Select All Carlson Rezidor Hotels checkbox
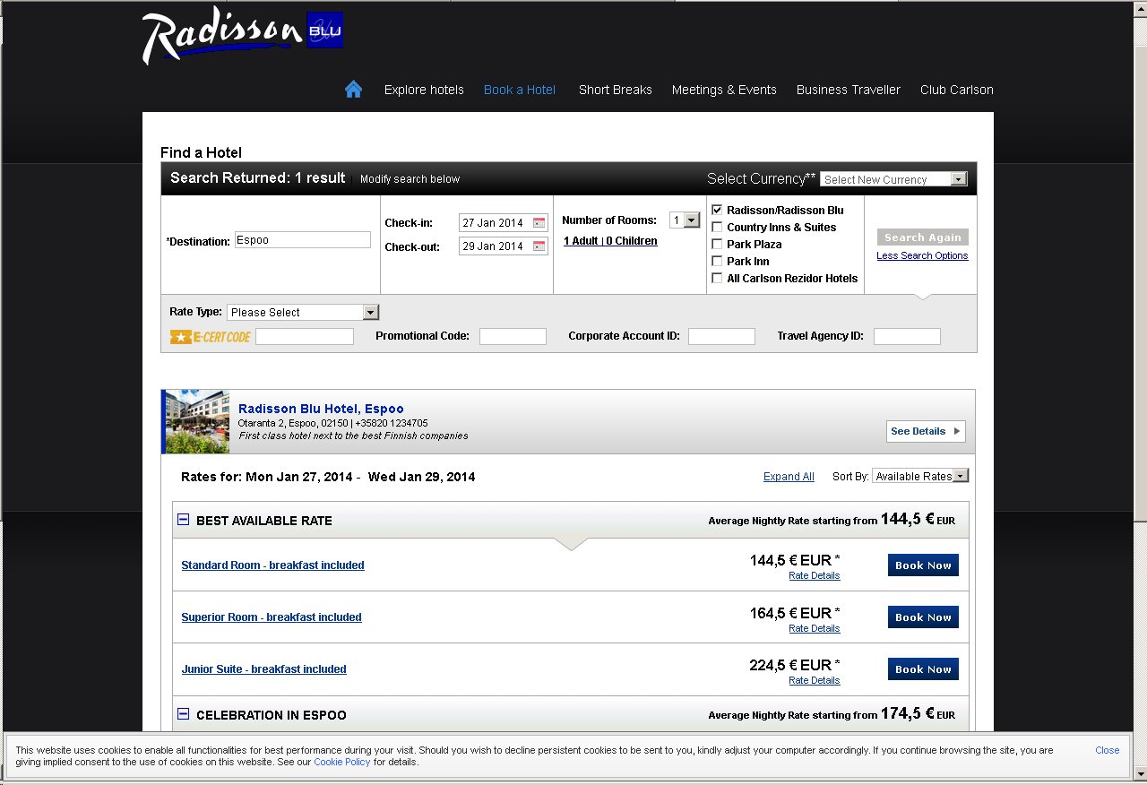 (x=717, y=278)
